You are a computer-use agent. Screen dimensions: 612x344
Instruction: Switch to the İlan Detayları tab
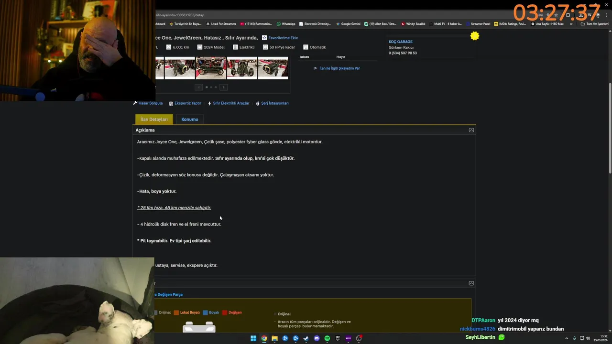(154, 119)
